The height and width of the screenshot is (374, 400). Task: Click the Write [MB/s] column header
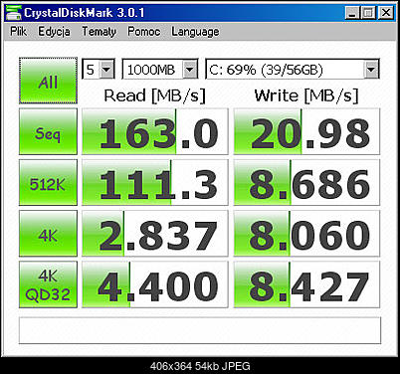(x=306, y=95)
